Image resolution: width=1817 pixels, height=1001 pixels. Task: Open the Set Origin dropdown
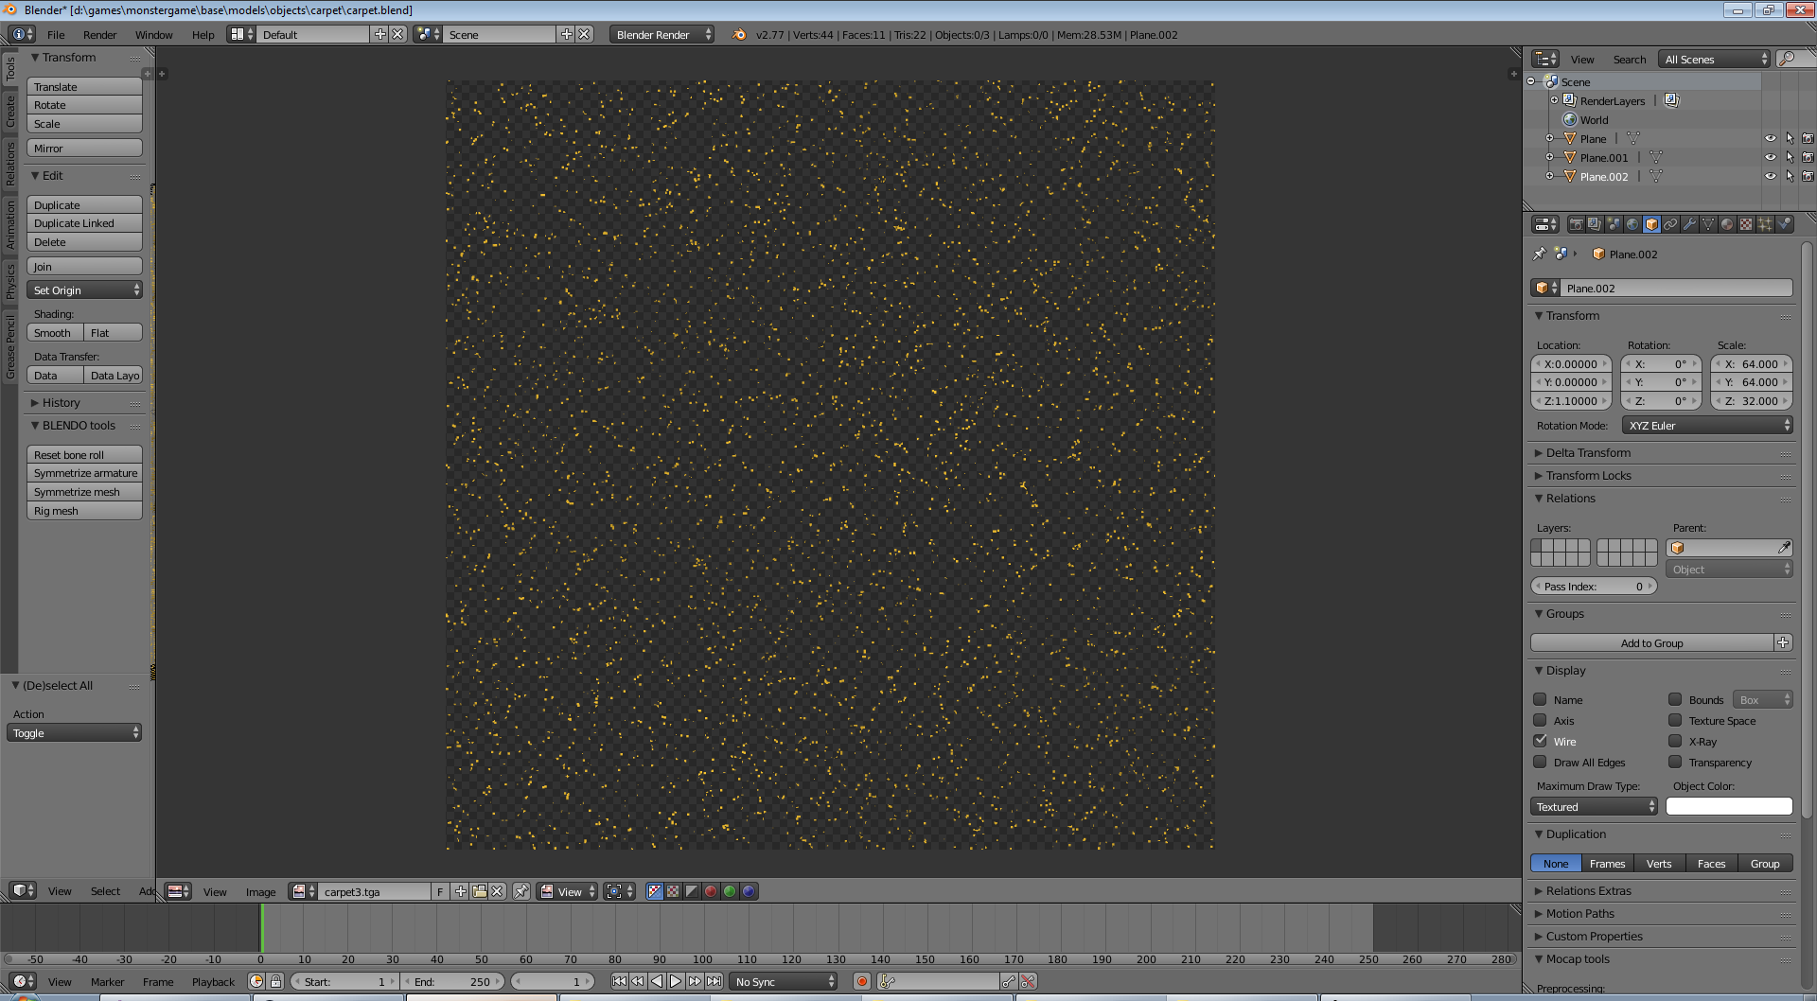(x=85, y=290)
